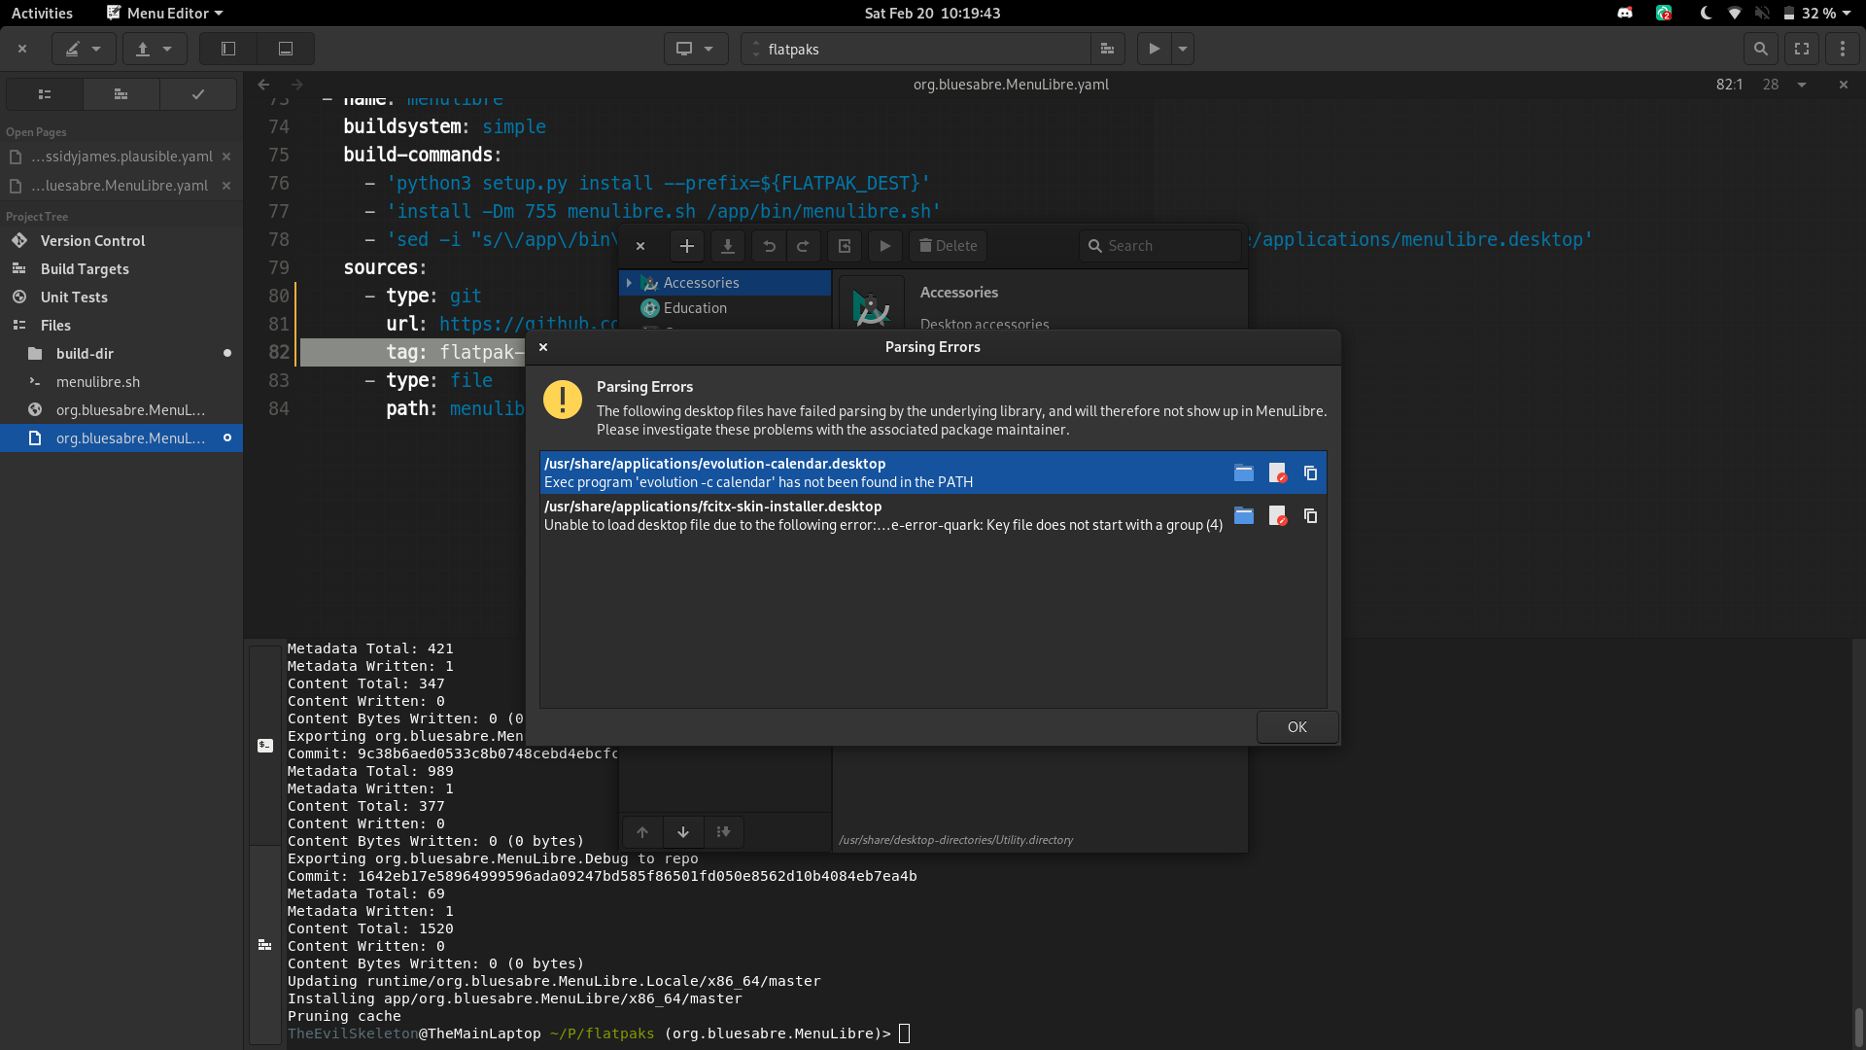
Task: Undo changes in MenuLibre toolbar
Action: [769, 246]
